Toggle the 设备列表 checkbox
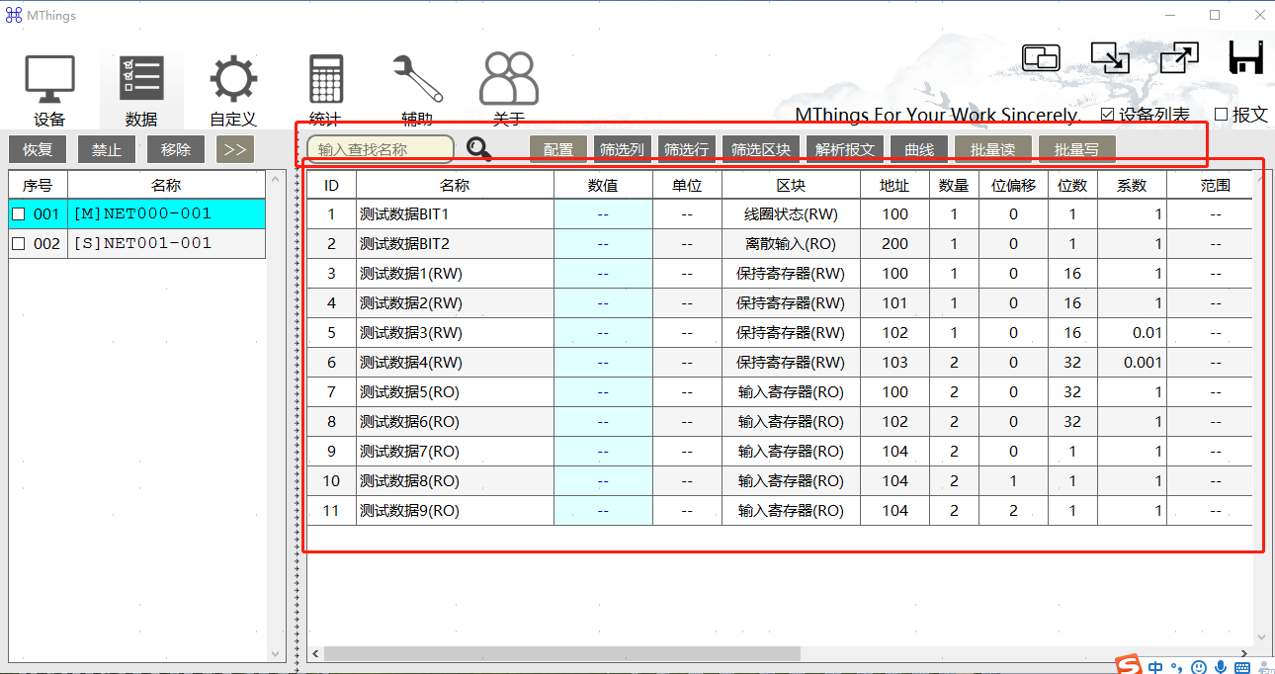 (1107, 115)
